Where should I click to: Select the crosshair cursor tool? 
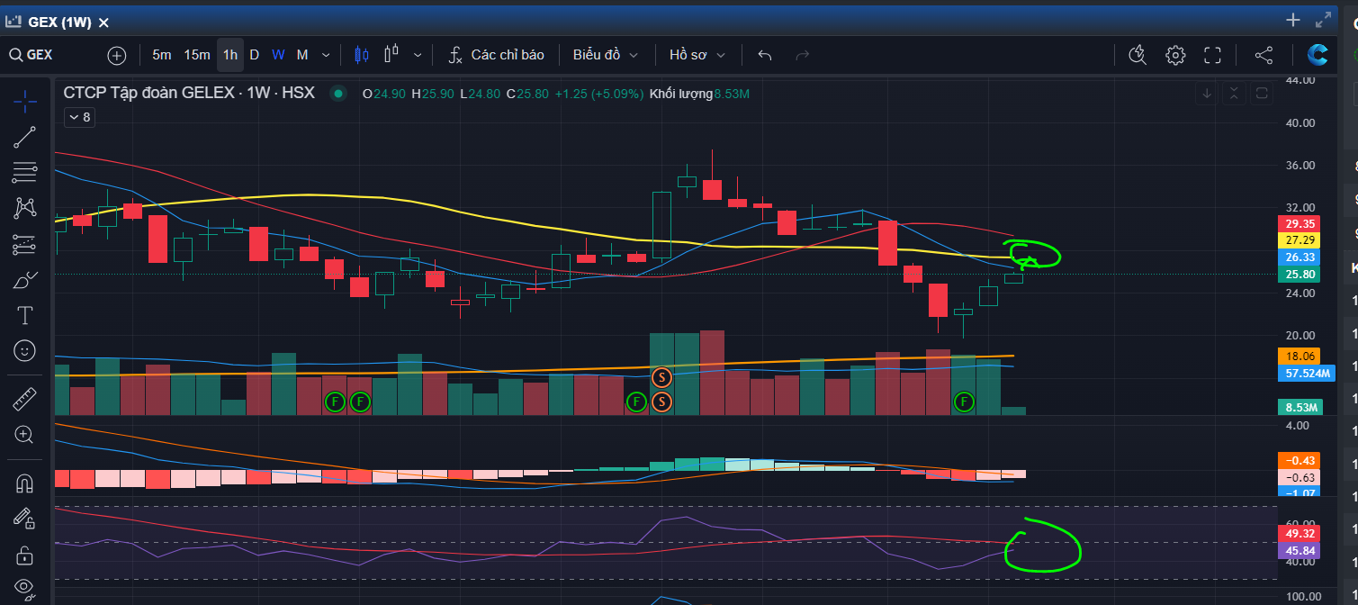25,102
